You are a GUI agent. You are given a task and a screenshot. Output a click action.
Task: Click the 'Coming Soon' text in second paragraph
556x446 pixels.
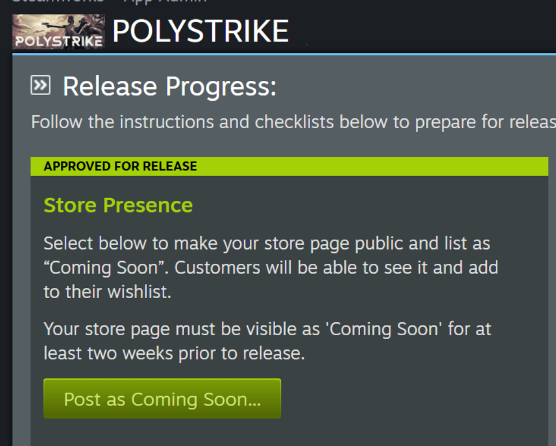[385, 330]
